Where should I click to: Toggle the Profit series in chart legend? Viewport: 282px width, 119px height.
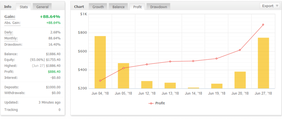click(157, 103)
